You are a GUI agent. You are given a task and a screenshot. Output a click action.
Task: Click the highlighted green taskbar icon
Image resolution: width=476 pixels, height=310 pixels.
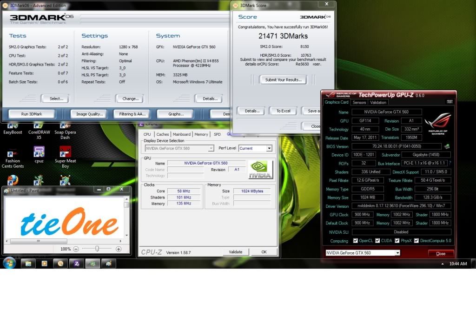93,264
